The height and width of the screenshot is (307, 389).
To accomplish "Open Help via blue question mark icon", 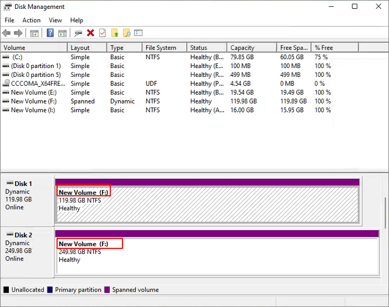I will pyautogui.click(x=50, y=33).
